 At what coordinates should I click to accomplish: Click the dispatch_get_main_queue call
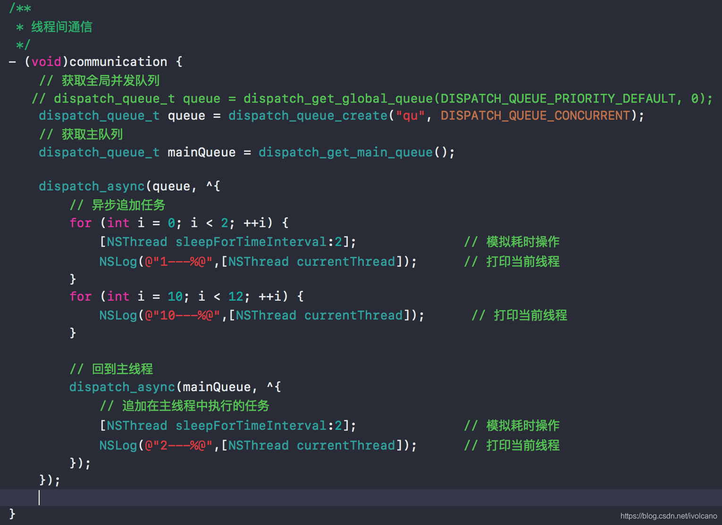click(345, 152)
